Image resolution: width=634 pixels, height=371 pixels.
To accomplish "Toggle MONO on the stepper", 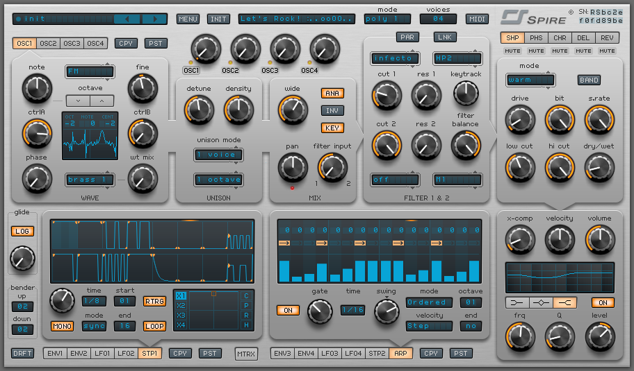I will click(x=63, y=326).
